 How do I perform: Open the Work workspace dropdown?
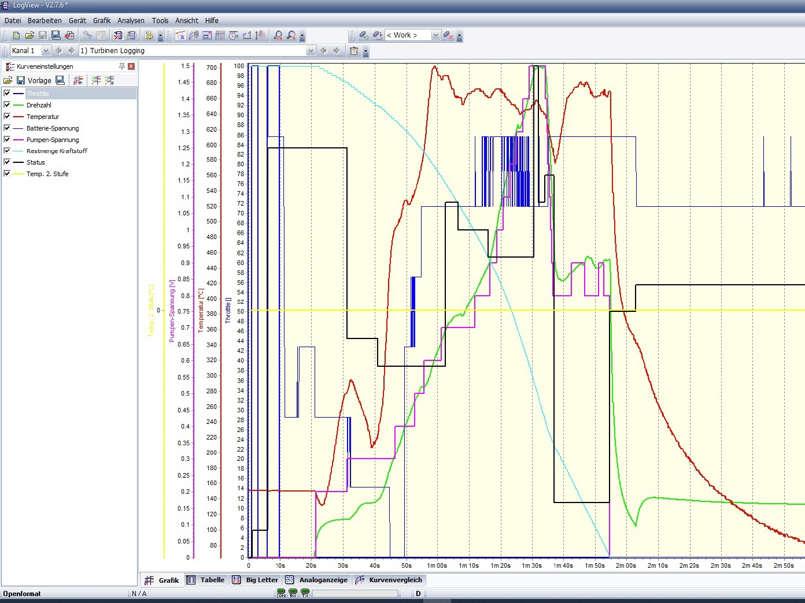[436, 35]
